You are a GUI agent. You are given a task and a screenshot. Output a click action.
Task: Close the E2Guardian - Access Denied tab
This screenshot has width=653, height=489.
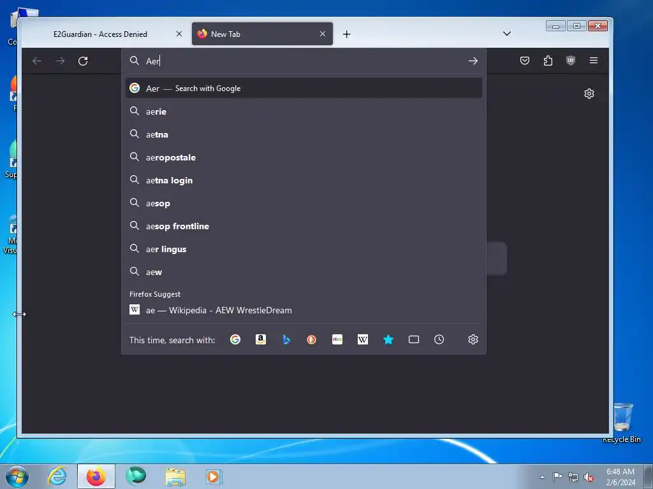179,34
